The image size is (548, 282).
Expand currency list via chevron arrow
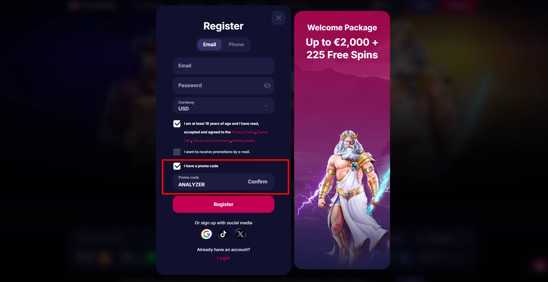click(266, 106)
